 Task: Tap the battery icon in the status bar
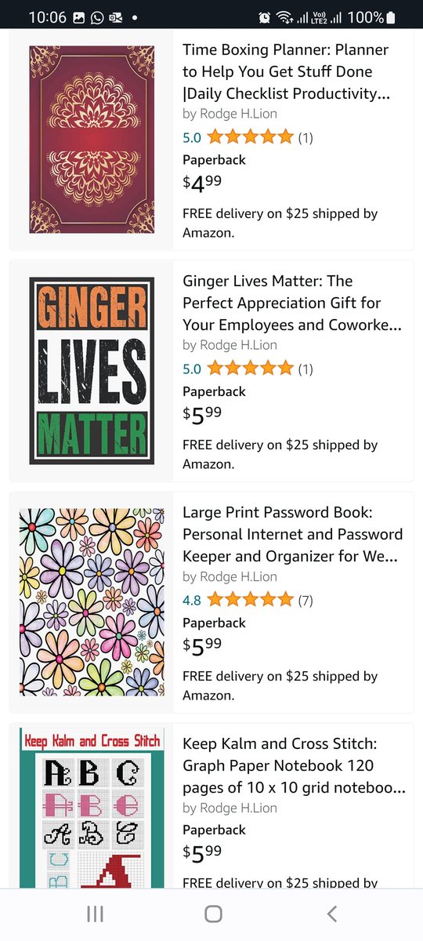(391, 17)
